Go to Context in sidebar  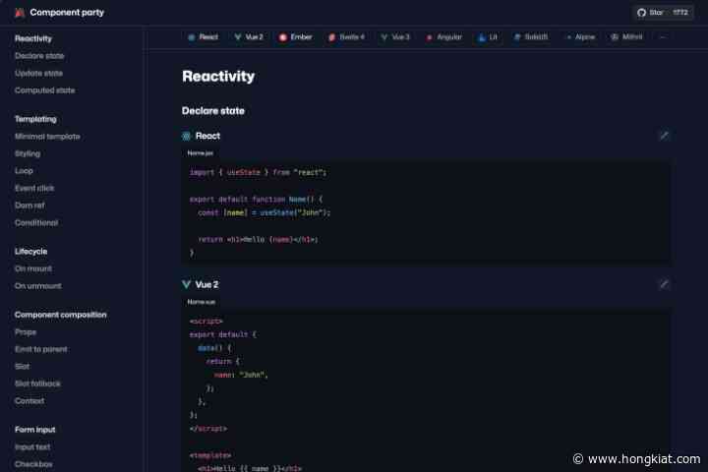pyautogui.click(x=29, y=400)
